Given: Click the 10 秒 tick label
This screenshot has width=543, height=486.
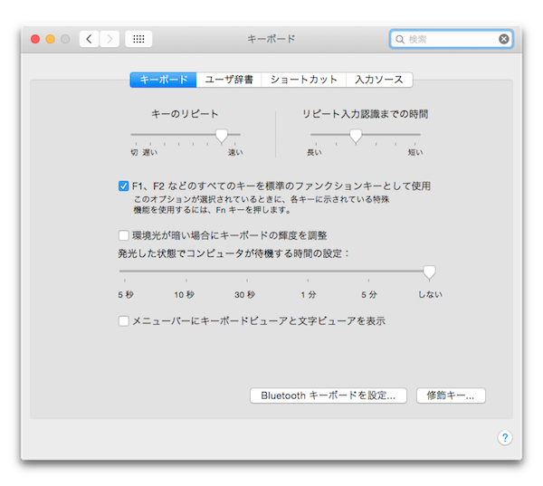Looking at the screenshot, I should (185, 295).
